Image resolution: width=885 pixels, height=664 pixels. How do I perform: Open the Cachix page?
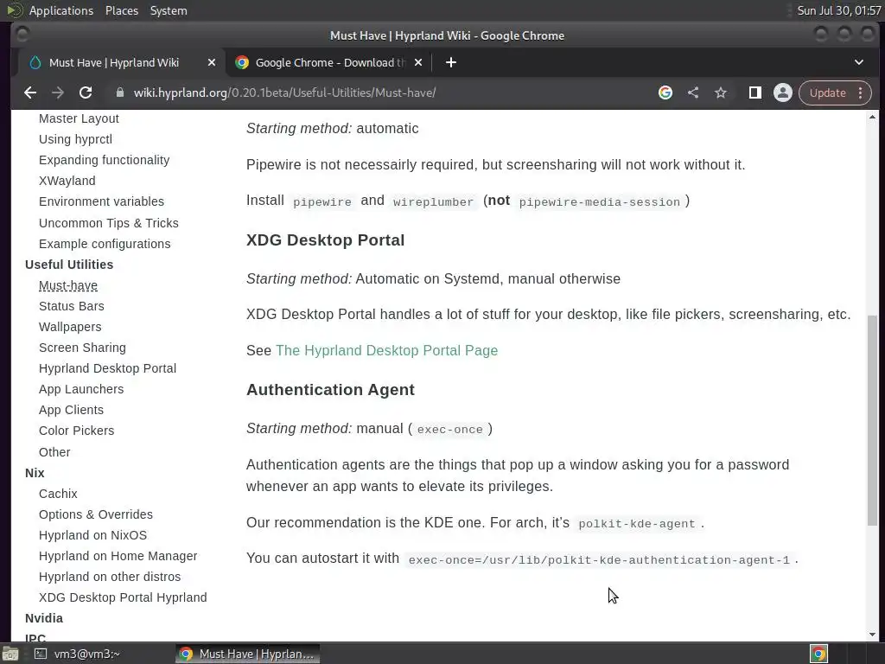(x=58, y=494)
